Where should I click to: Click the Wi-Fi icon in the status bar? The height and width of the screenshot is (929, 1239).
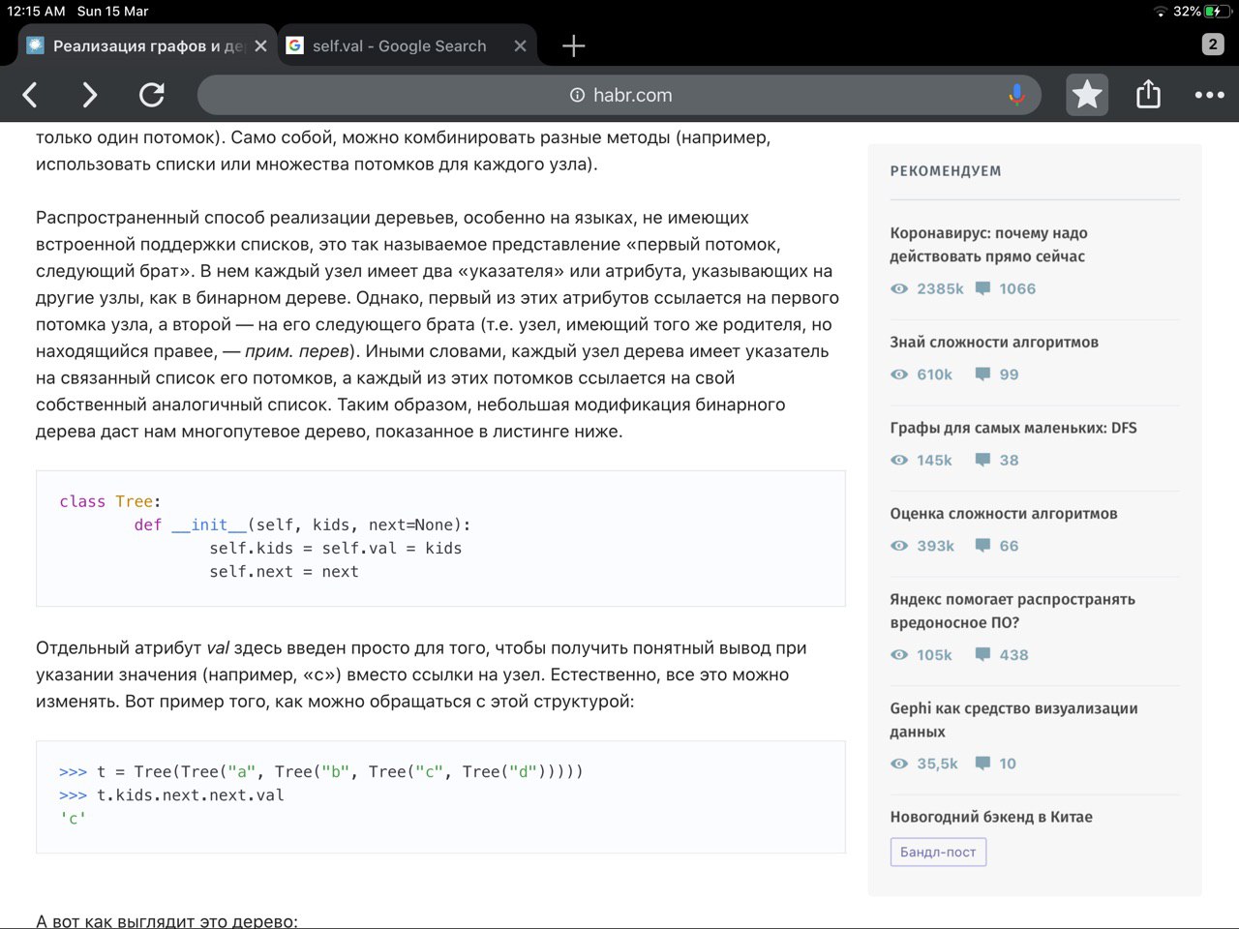pos(1161,12)
